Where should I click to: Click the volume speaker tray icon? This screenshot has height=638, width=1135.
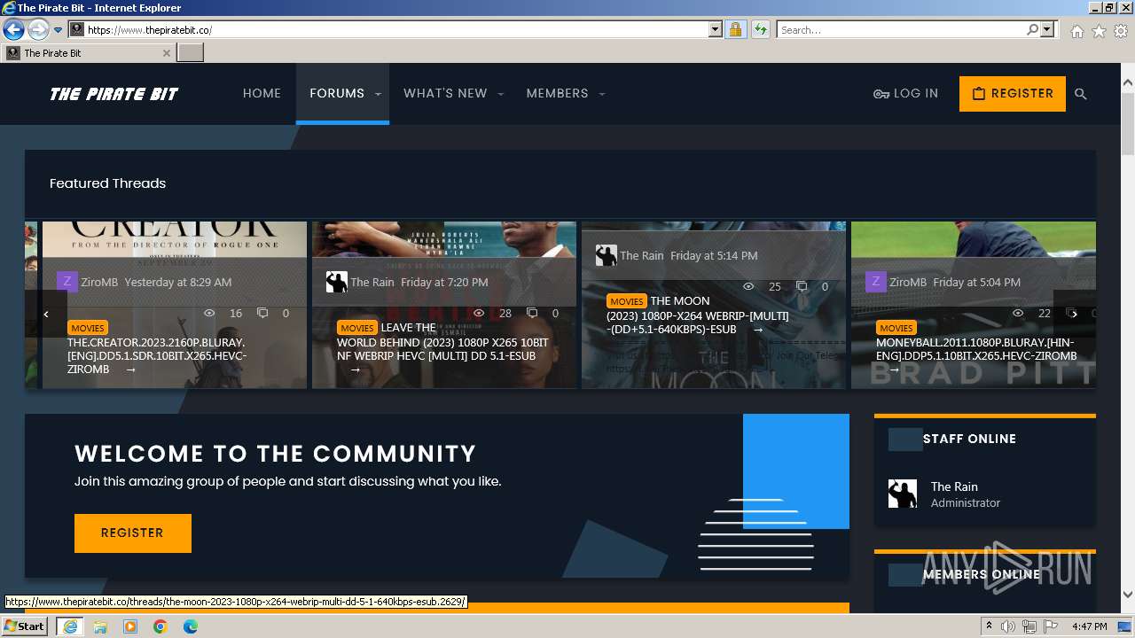1009,626
